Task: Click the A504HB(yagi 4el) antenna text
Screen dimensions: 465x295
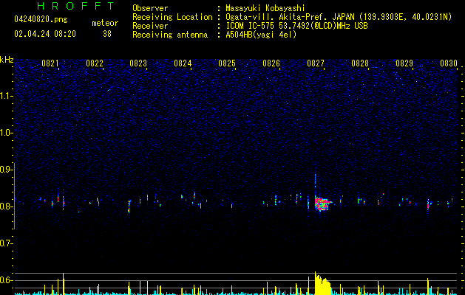Action: coord(261,35)
